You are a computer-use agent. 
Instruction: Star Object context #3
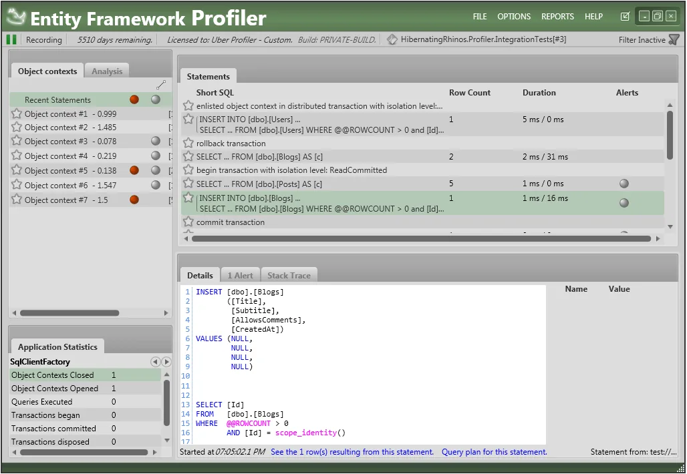17,141
